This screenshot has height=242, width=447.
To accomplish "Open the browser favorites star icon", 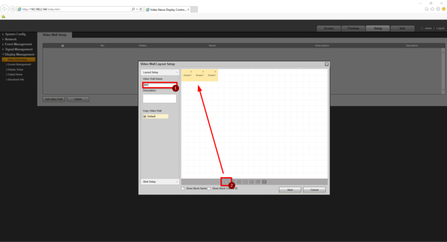I will coord(432,9).
